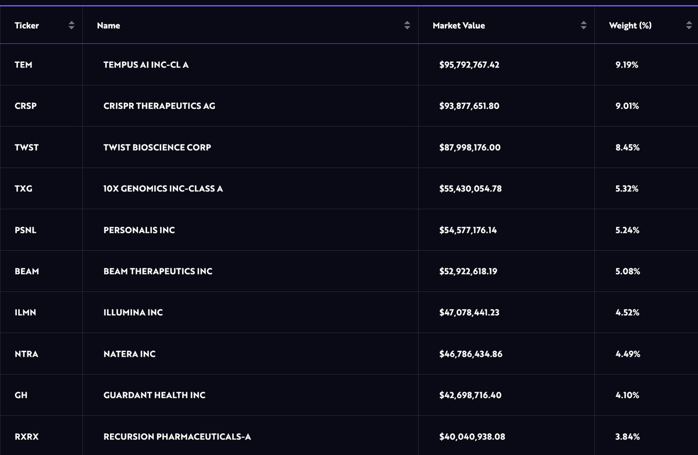The height and width of the screenshot is (455, 698).
Task: Select CRISPR Therapeutics AG name
Action: pos(159,106)
